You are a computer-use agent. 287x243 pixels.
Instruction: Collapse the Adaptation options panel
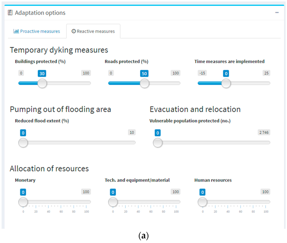pos(277,13)
